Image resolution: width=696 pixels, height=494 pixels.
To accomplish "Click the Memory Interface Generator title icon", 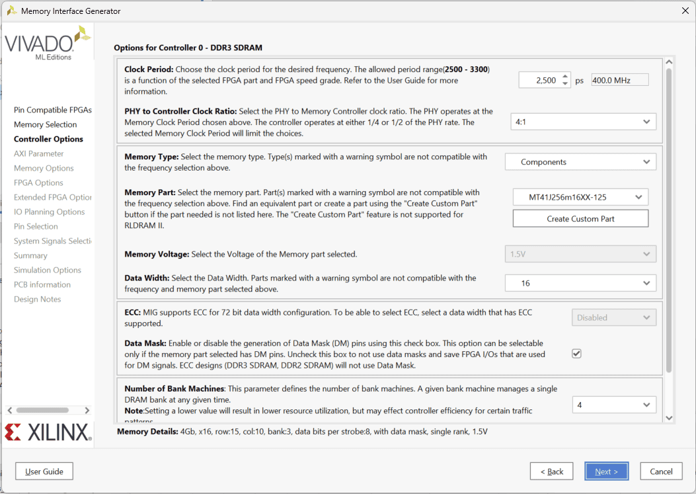I will (x=11, y=11).
